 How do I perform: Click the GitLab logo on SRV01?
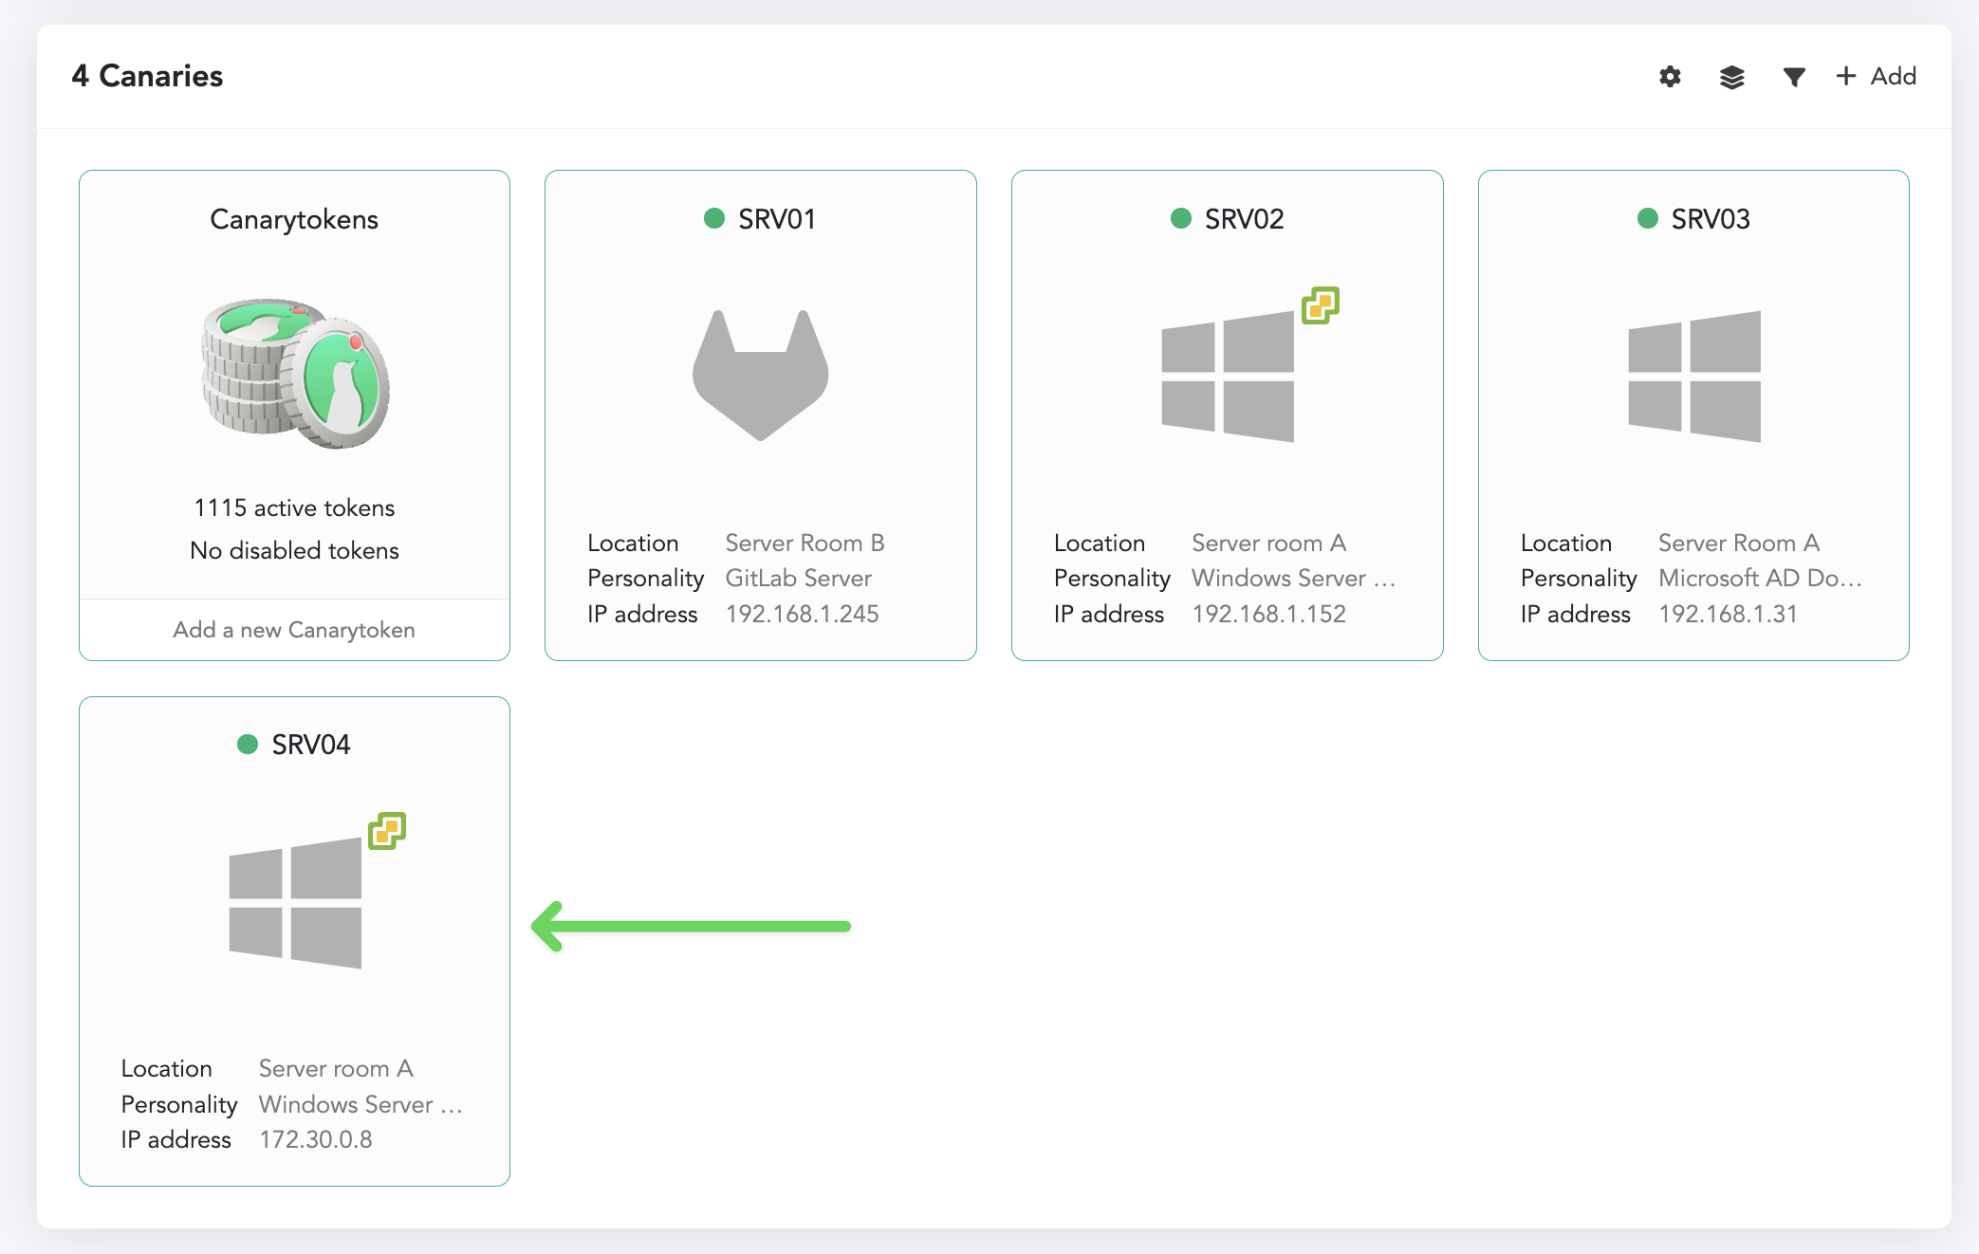point(761,375)
